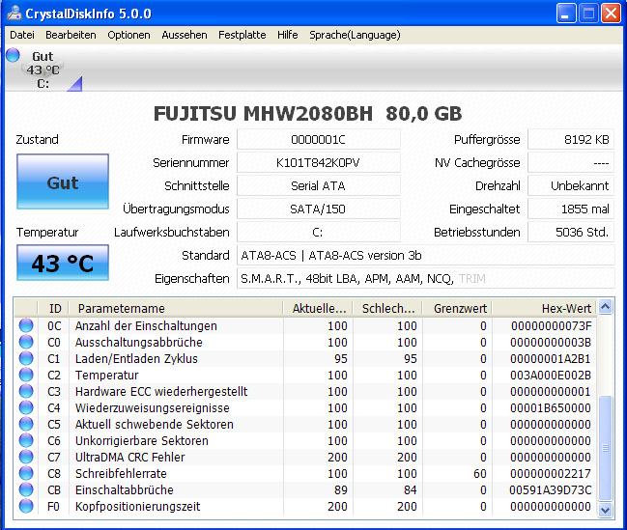Viewport: 627px width, 530px height.
Task: Sort by the Aktuelle... column header
Action: tap(318, 308)
